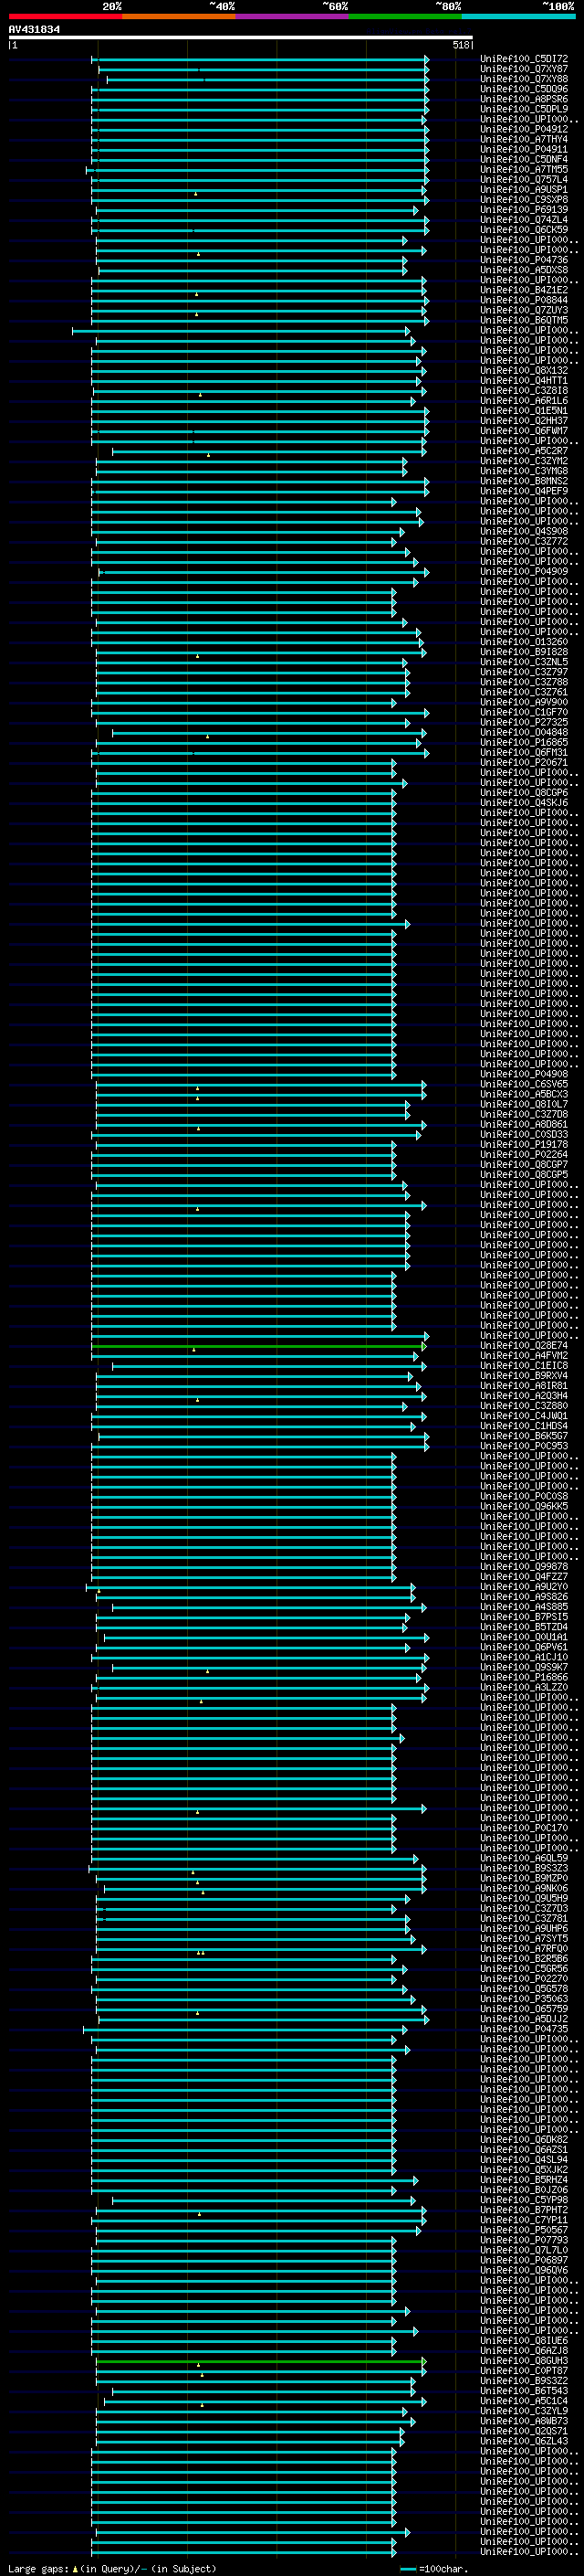The height and width of the screenshot is (2576, 584).
Task: Select the UniRef100_Q757L4 label
Action: pyautogui.click(x=524, y=180)
